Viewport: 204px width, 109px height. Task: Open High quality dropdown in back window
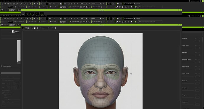point(84,4)
